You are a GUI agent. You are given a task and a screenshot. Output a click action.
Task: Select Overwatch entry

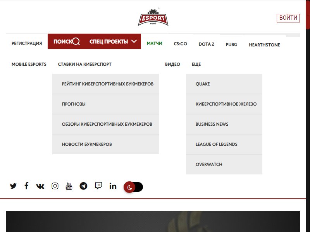pyautogui.click(x=224, y=165)
